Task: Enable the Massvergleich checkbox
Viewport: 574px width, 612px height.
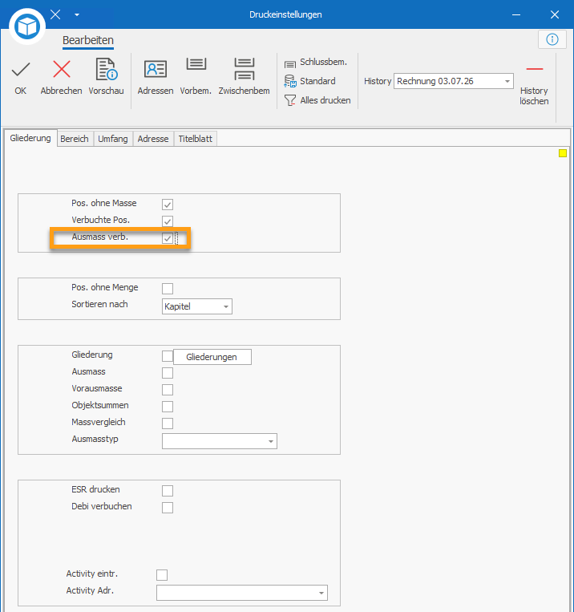Action: click(168, 423)
